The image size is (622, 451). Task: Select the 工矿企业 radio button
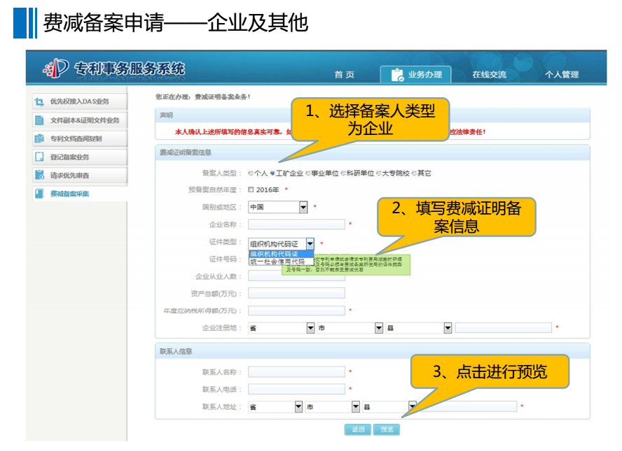point(272,173)
